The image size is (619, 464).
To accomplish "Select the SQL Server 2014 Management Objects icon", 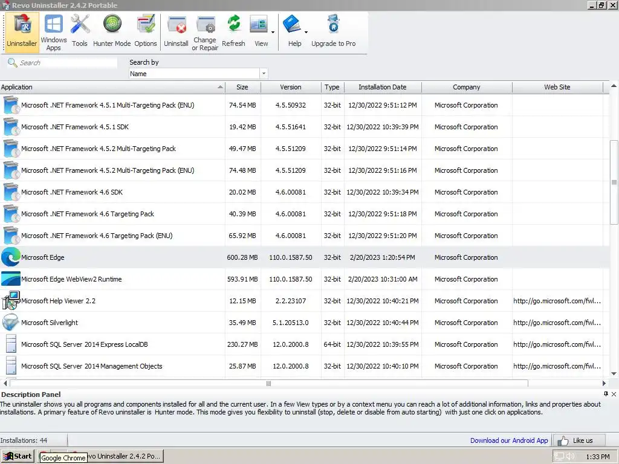I will click(11, 366).
